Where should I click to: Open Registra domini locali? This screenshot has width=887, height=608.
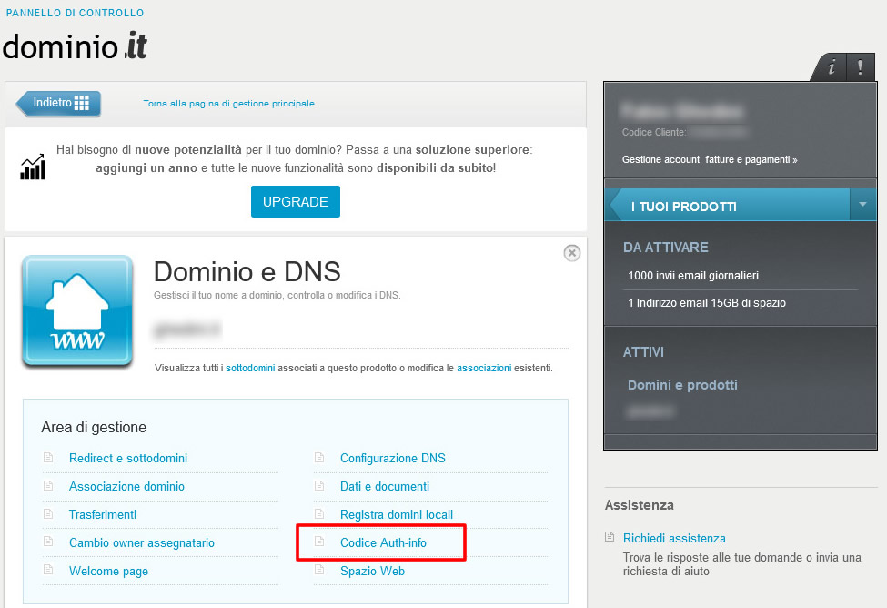pyautogui.click(x=397, y=514)
